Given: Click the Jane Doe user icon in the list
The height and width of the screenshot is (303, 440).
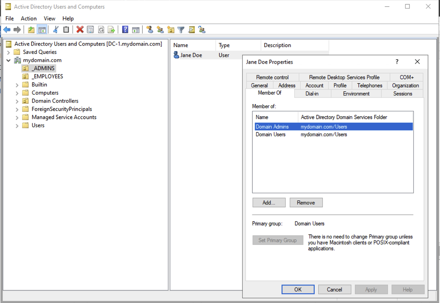Looking at the screenshot, I should 176,55.
